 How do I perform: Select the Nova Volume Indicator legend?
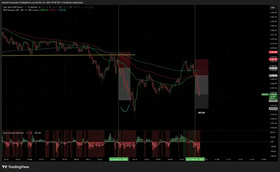(13, 133)
